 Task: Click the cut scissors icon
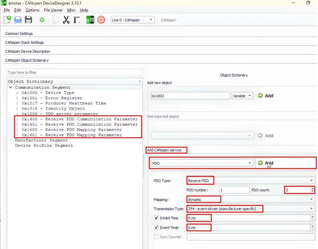tap(66, 20)
